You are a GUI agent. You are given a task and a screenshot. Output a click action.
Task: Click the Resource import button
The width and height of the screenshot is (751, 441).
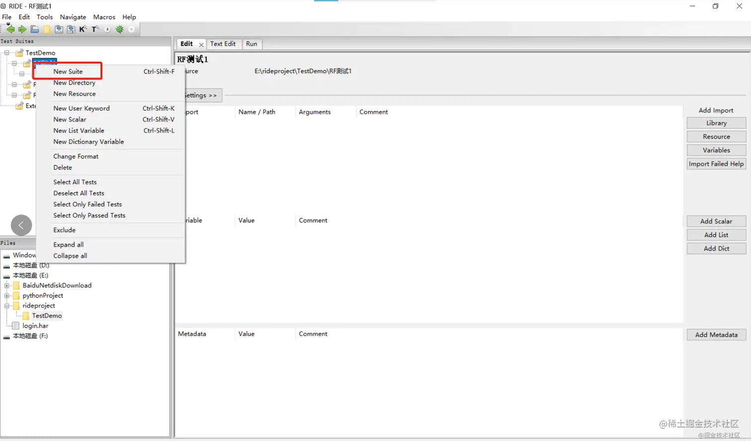click(716, 136)
